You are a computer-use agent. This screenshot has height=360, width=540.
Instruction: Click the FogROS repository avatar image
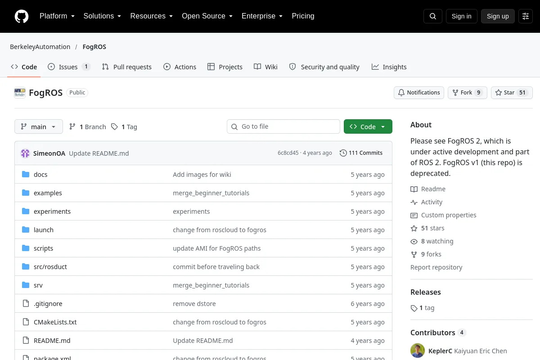pos(20,93)
